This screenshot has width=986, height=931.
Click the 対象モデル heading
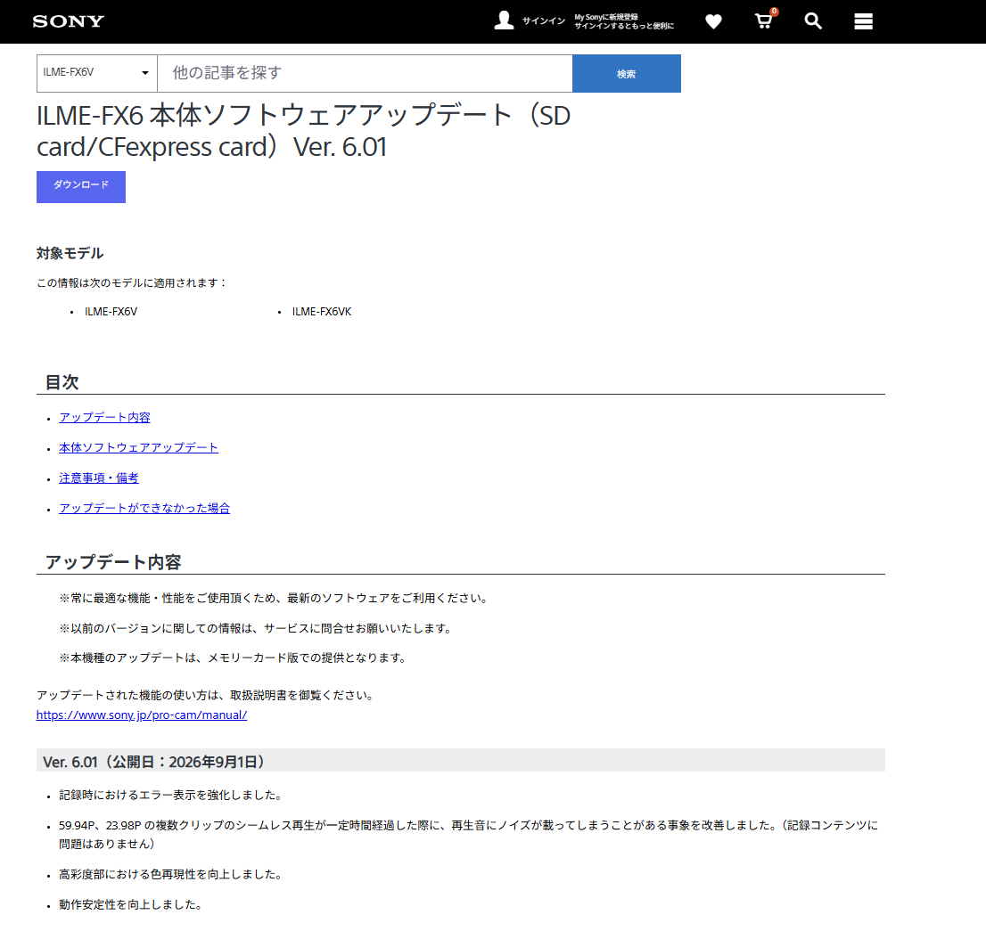[70, 253]
